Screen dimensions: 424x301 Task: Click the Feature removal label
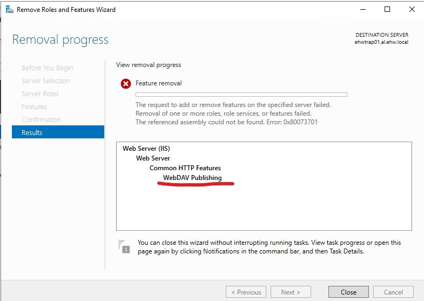click(x=158, y=83)
